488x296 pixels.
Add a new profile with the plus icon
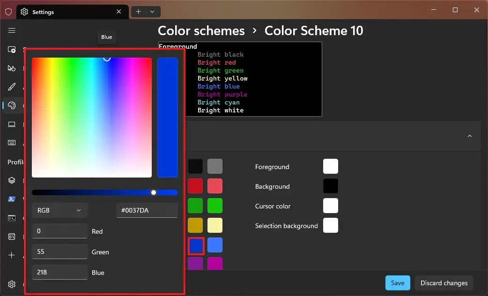coord(12,255)
